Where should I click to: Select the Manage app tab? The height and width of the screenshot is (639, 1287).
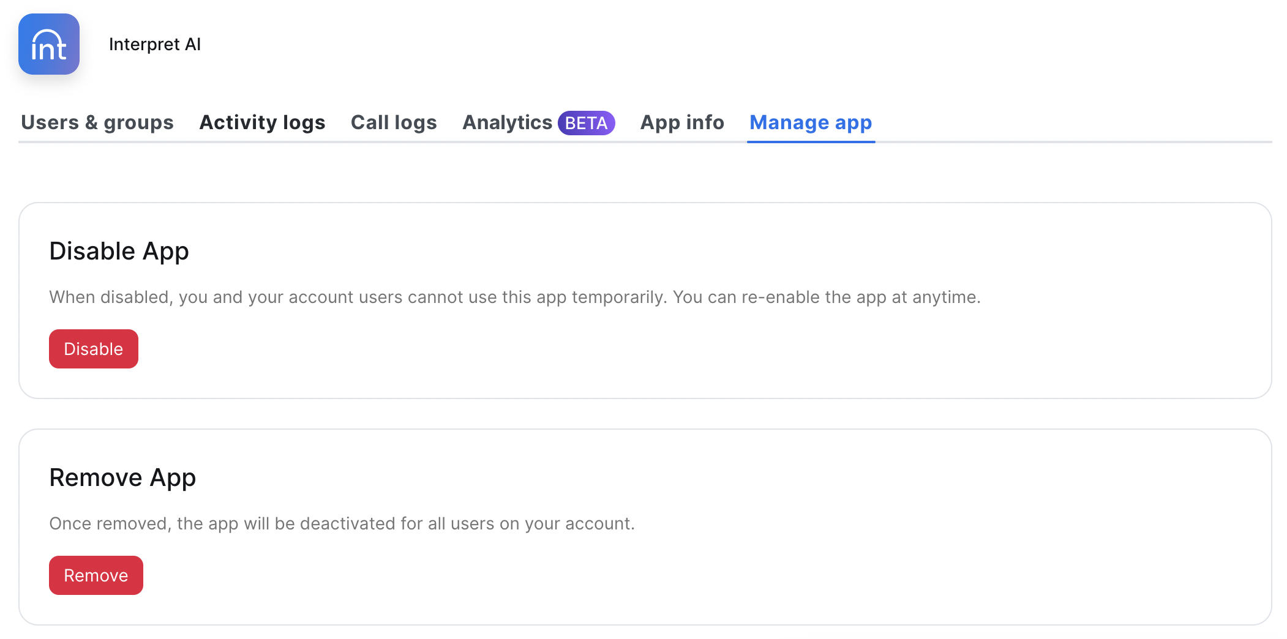pyautogui.click(x=811, y=122)
